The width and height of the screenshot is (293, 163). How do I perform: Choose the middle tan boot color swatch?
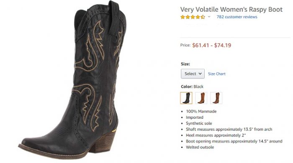pyautogui.click(x=201, y=98)
